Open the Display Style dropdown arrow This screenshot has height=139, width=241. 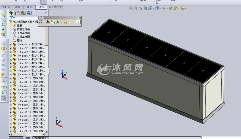tap(160, 9)
